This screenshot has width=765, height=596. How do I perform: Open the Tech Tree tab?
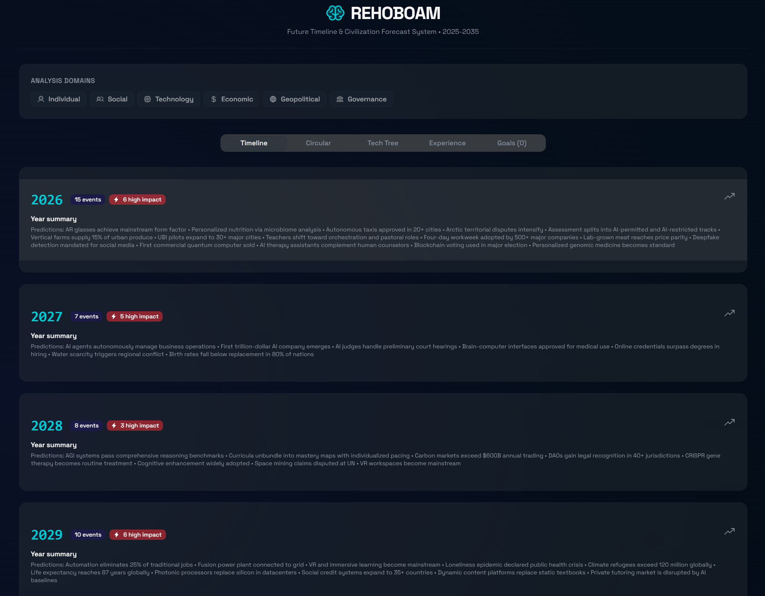point(382,143)
